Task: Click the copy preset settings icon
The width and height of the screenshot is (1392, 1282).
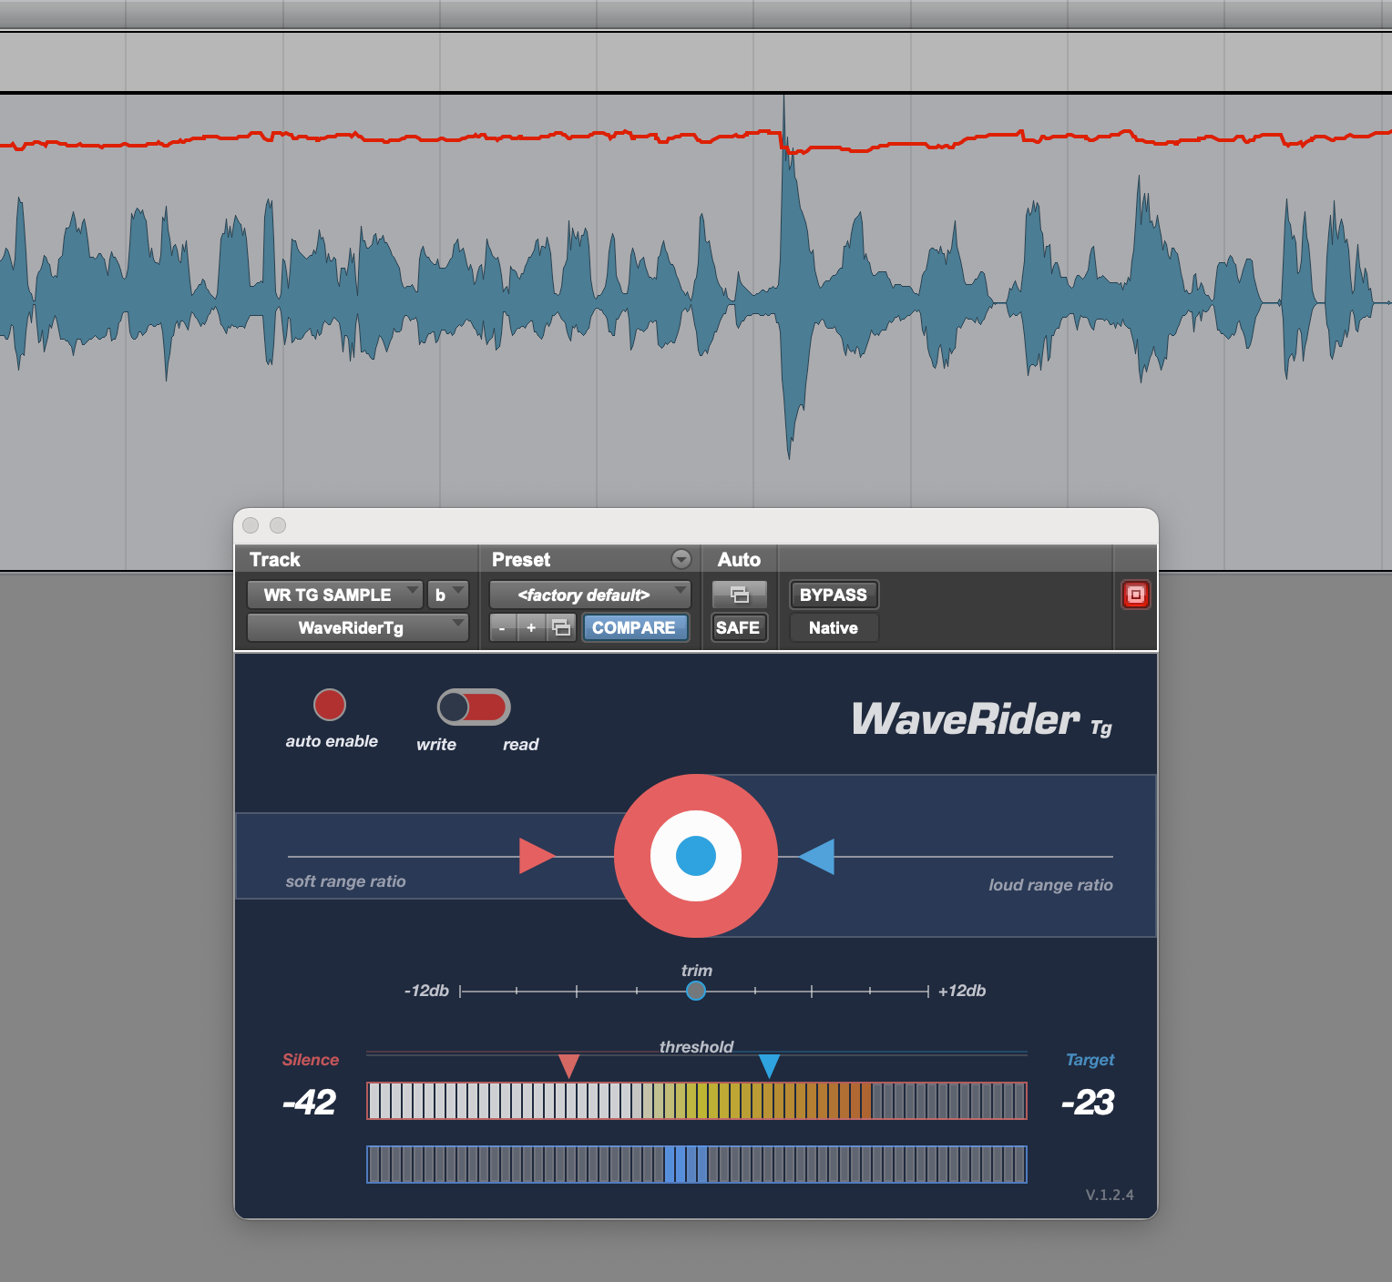Action: (561, 627)
